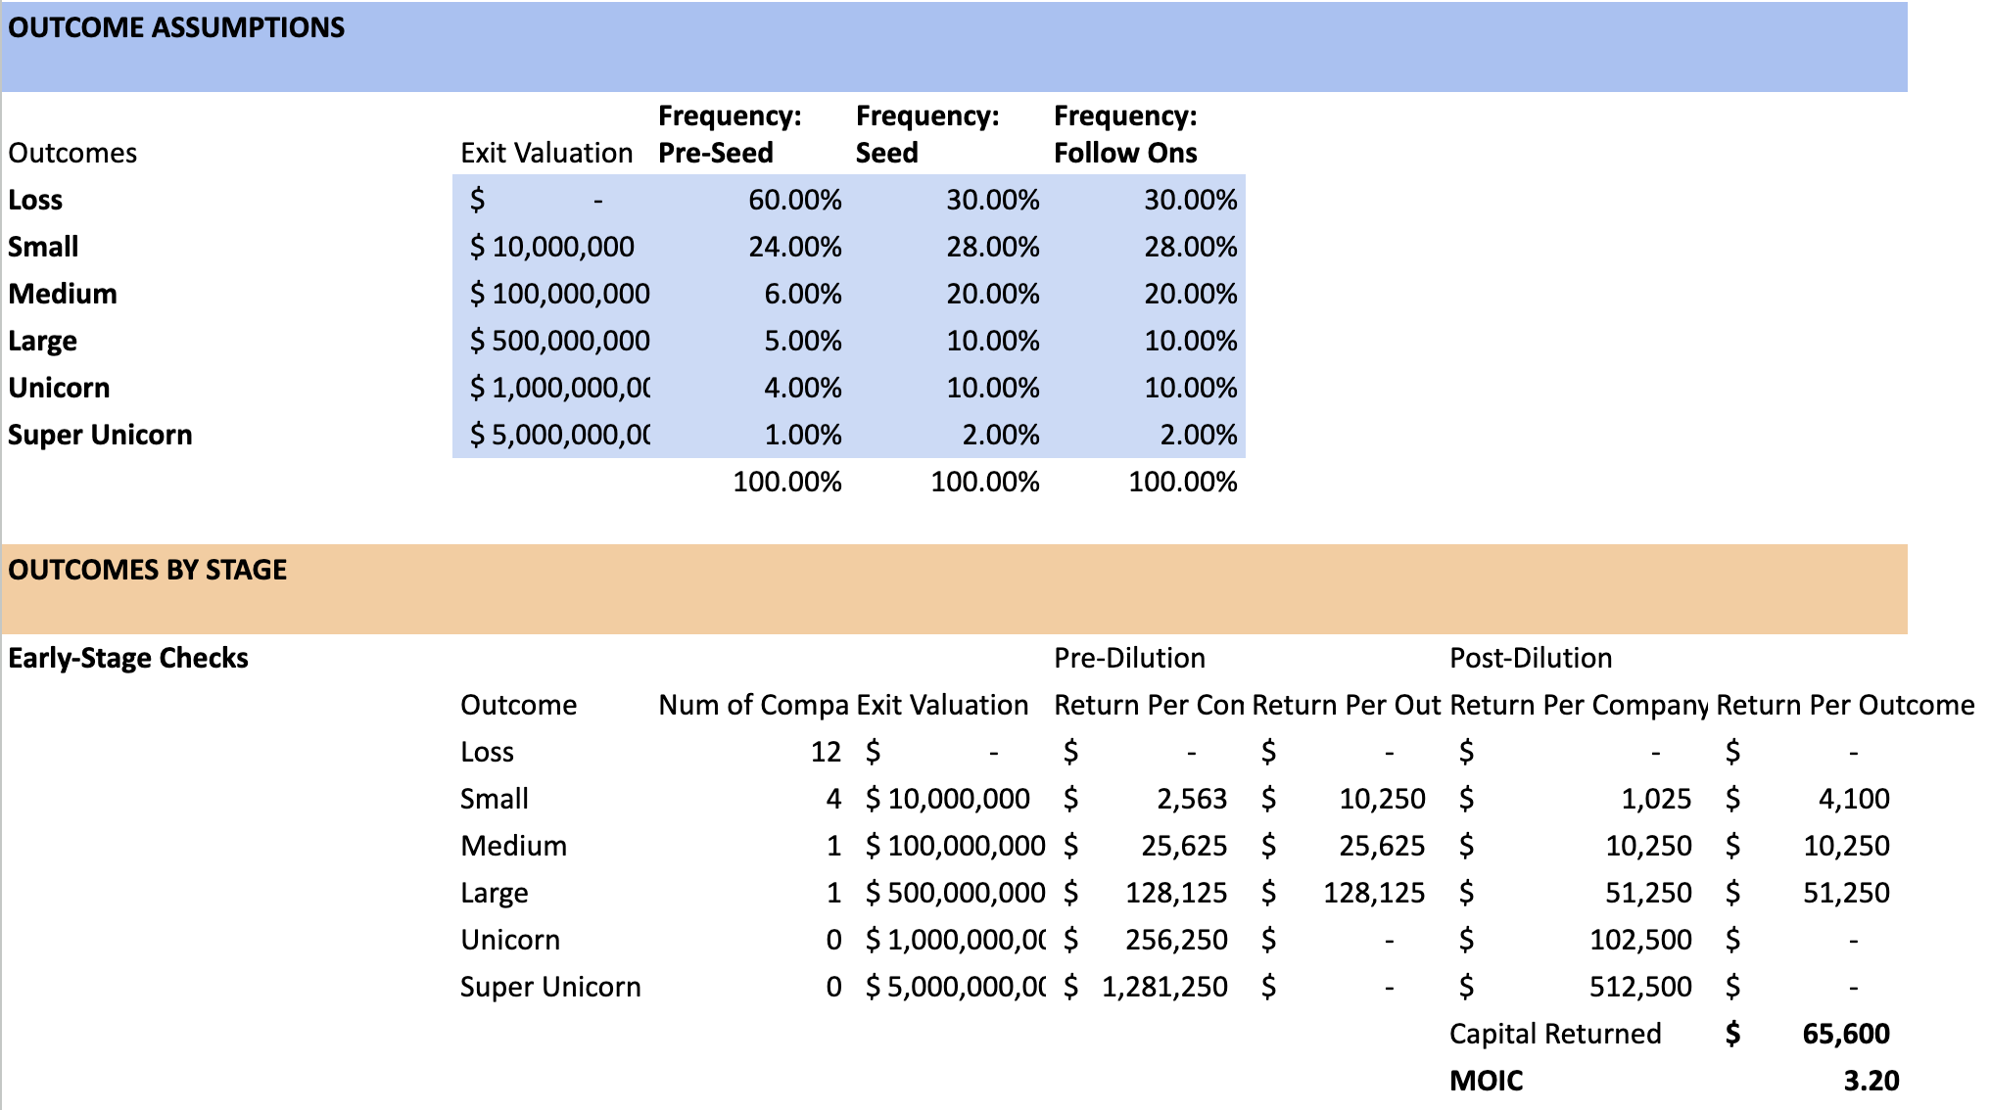
Task: Select Small exit valuation $10,000,000 assumption cell
Action: (x=553, y=247)
